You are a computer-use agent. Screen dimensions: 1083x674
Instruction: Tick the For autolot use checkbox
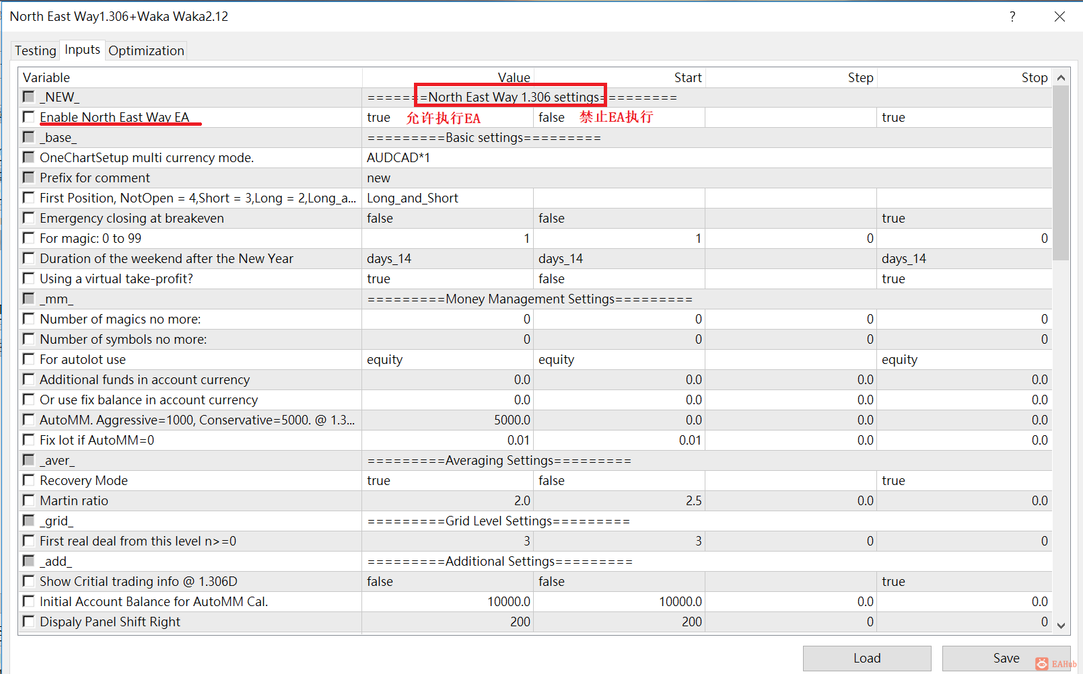[29, 359]
